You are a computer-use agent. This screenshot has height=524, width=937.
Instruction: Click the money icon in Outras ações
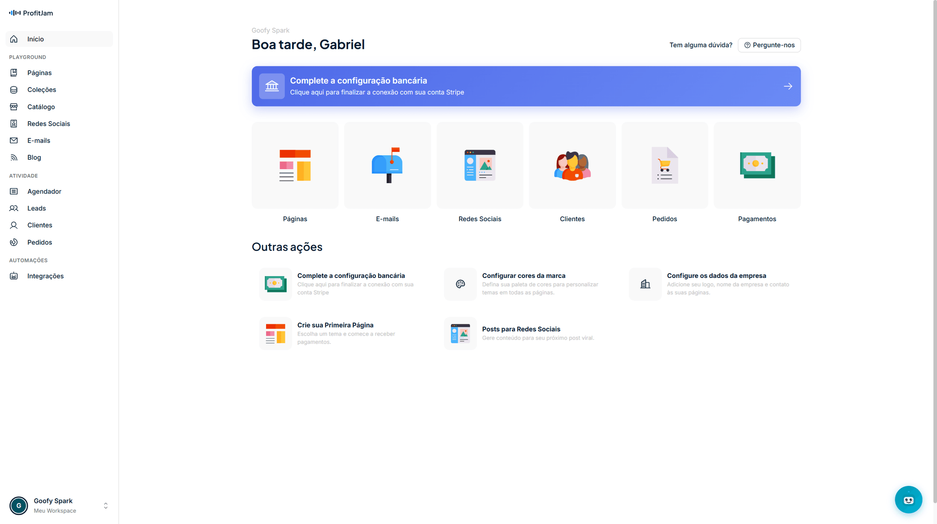[x=275, y=284]
